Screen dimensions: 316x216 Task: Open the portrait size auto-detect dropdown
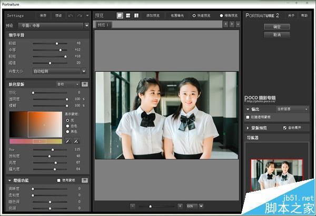click(84, 71)
